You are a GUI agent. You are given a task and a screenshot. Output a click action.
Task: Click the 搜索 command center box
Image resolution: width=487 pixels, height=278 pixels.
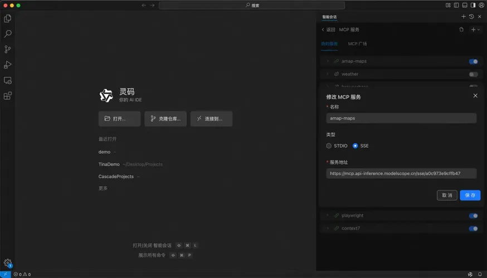pyautogui.click(x=251, y=5)
